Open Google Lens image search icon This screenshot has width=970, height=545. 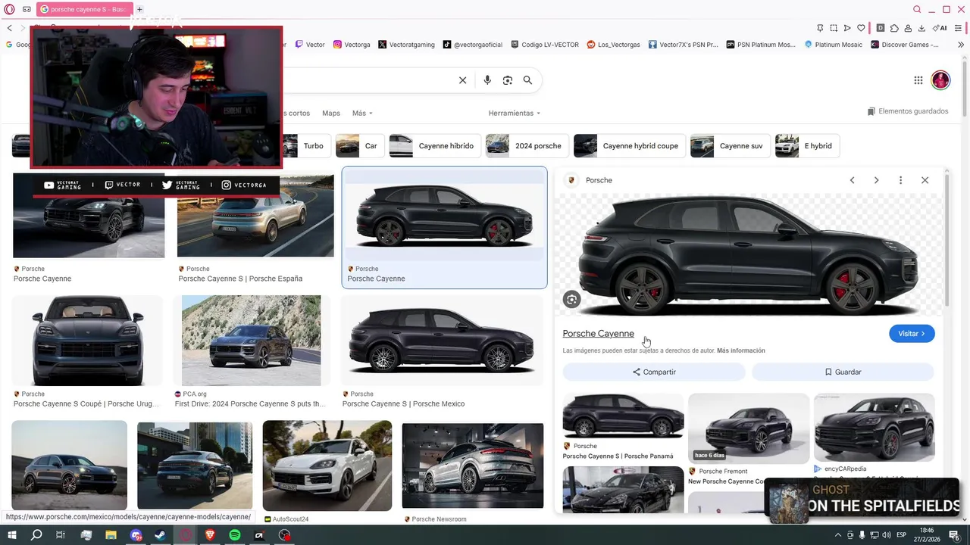pyautogui.click(x=508, y=80)
